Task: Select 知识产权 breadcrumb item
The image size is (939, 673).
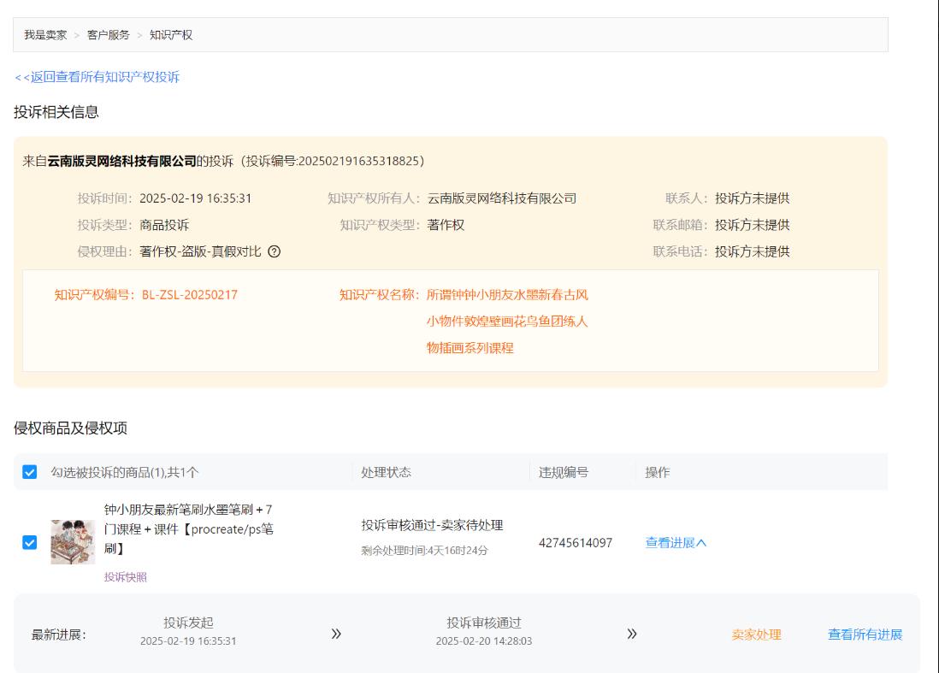Action: [171, 35]
